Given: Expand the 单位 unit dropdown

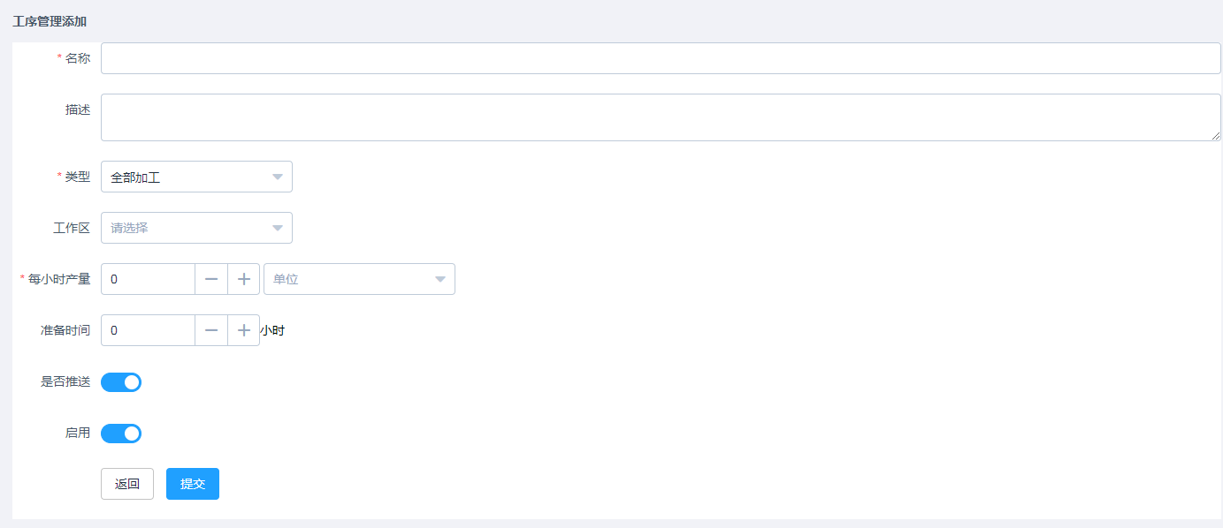Looking at the screenshot, I should [x=359, y=279].
